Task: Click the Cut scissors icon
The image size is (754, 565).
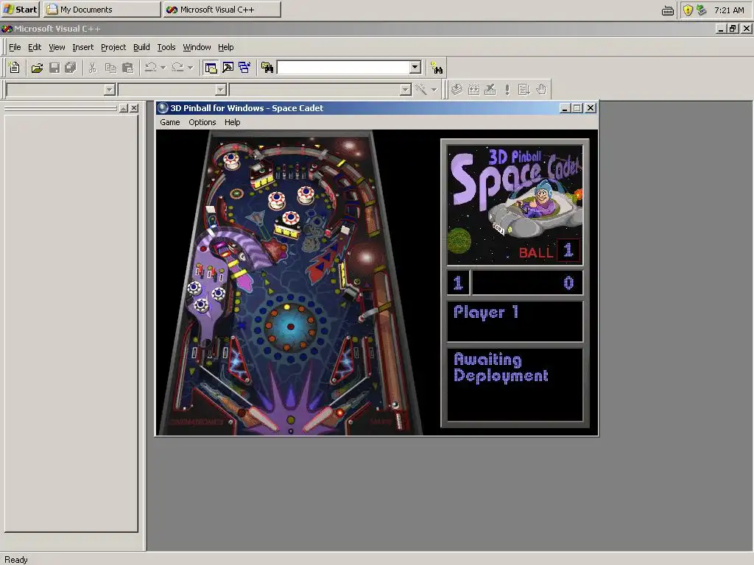Action: coord(93,68)
